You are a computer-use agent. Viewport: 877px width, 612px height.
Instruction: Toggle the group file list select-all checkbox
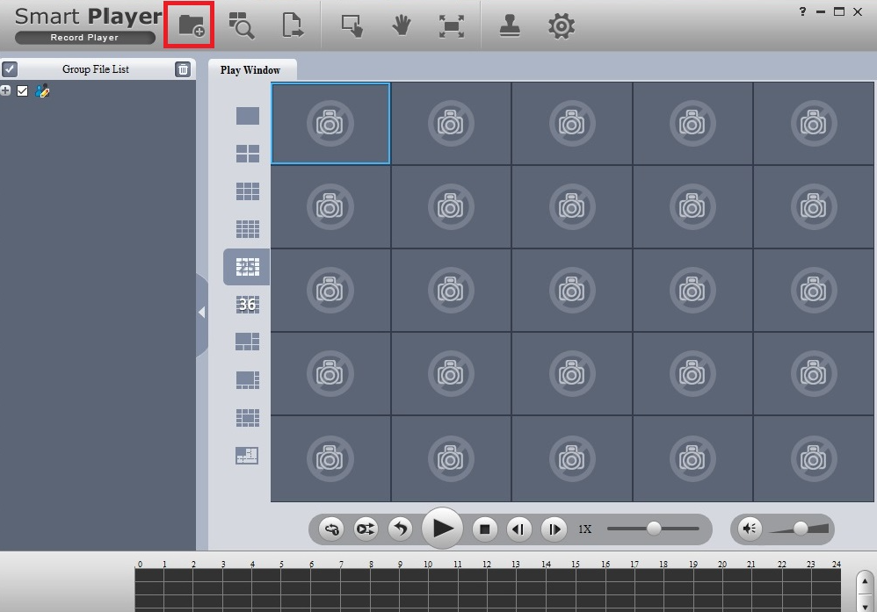[x=10, y=69]
